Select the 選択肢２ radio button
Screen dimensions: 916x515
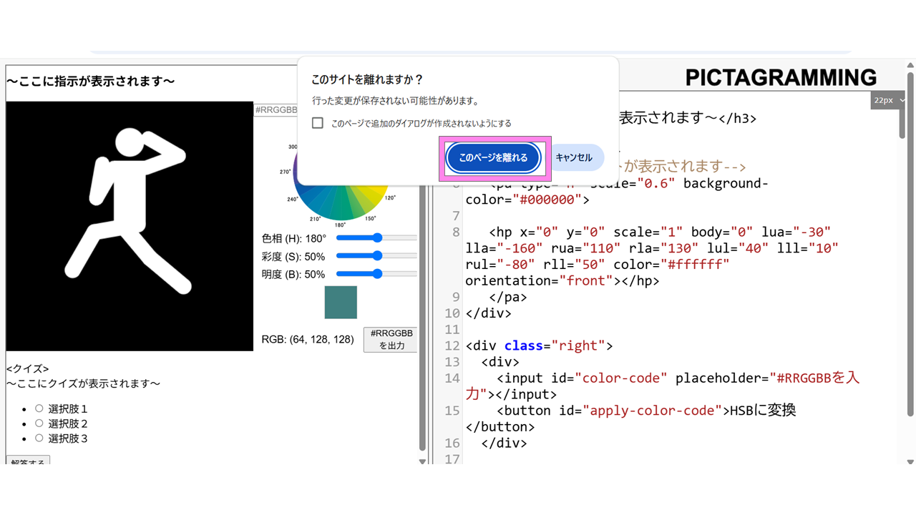pyautogui.click(x=39, y=423)
